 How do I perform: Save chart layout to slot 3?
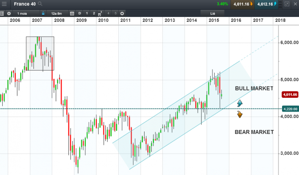(x=100, y=13)
